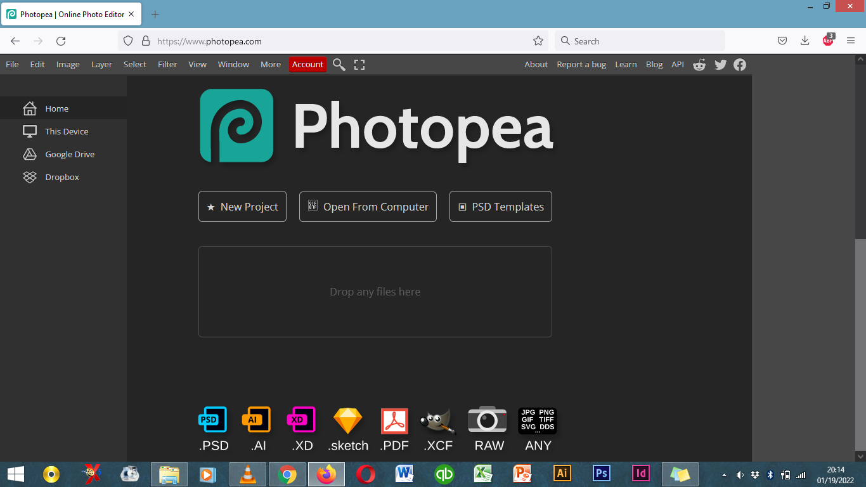
Task: Click the page vertical scrollbar thumb
Action: tap(860, 344)
